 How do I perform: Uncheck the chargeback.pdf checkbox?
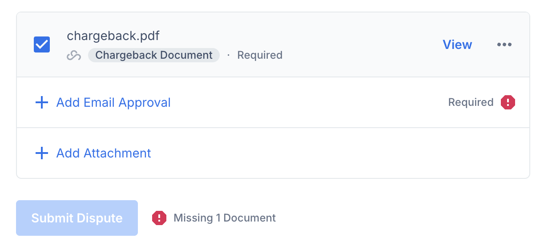42,44
